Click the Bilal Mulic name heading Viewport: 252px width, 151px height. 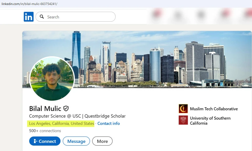45,109
